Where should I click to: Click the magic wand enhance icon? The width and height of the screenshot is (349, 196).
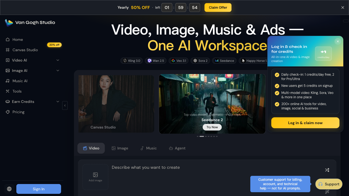[327, 192]
